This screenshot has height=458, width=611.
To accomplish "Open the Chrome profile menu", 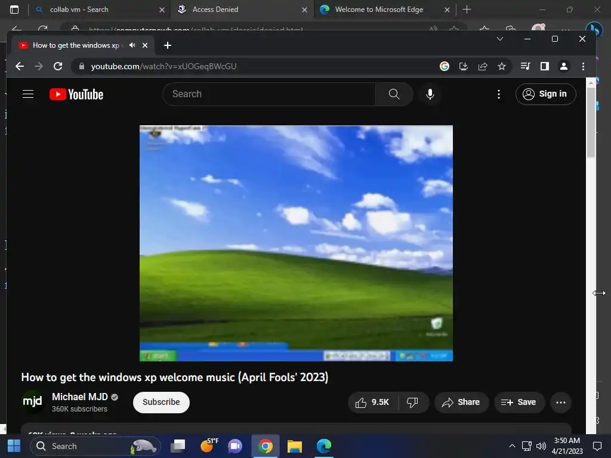I will (x=564, y=66).
